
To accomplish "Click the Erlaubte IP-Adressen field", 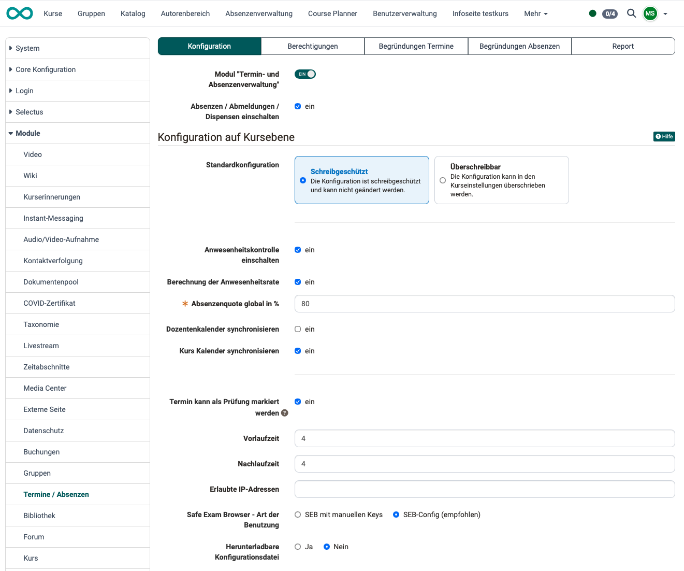I will [485, 489].
